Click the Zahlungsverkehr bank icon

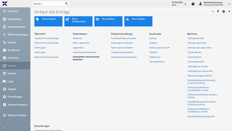4,27
